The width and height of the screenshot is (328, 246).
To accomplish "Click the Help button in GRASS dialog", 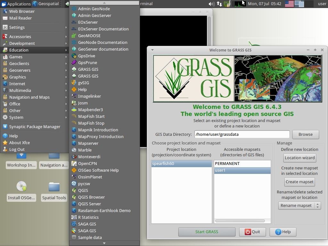I will pos(283,232).
